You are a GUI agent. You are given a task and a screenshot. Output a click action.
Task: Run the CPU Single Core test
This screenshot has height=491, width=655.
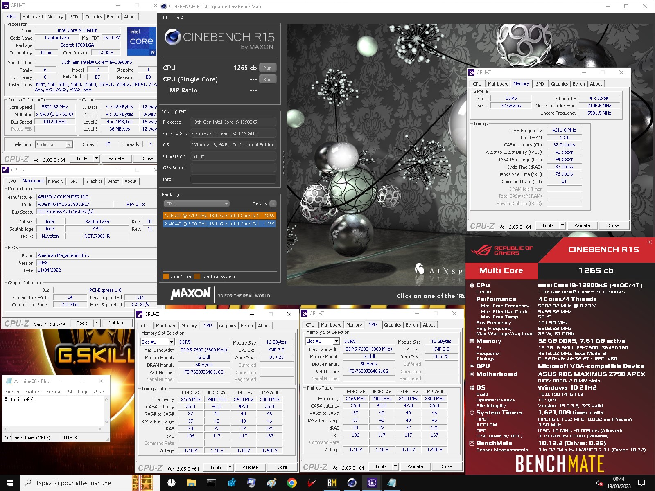[x=267, y=79]
